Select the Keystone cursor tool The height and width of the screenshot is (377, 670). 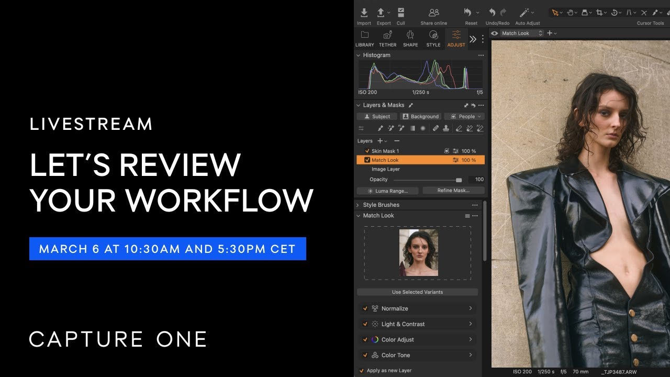[630, 13]
